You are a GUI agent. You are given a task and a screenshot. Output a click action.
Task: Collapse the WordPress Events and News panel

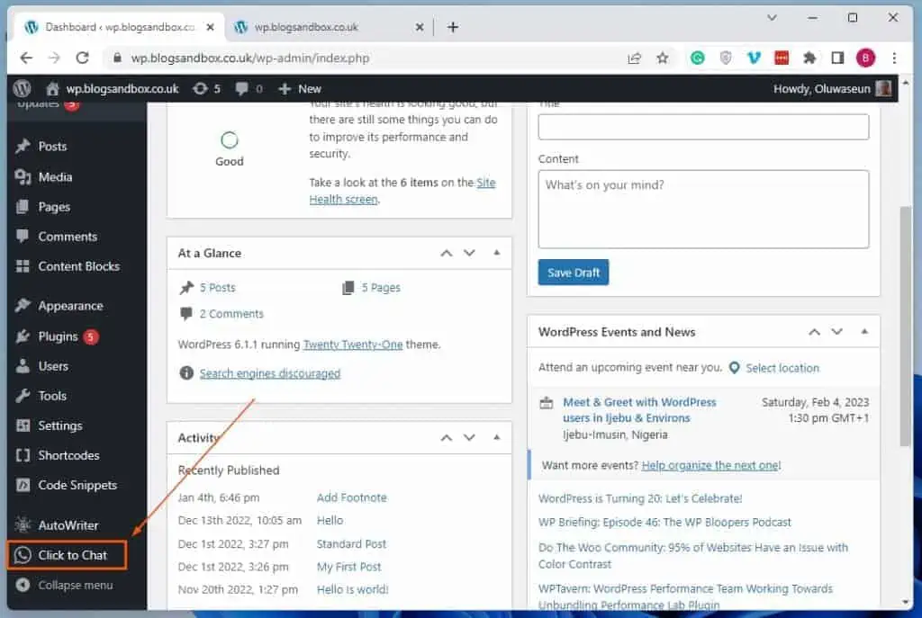point(864,332)
